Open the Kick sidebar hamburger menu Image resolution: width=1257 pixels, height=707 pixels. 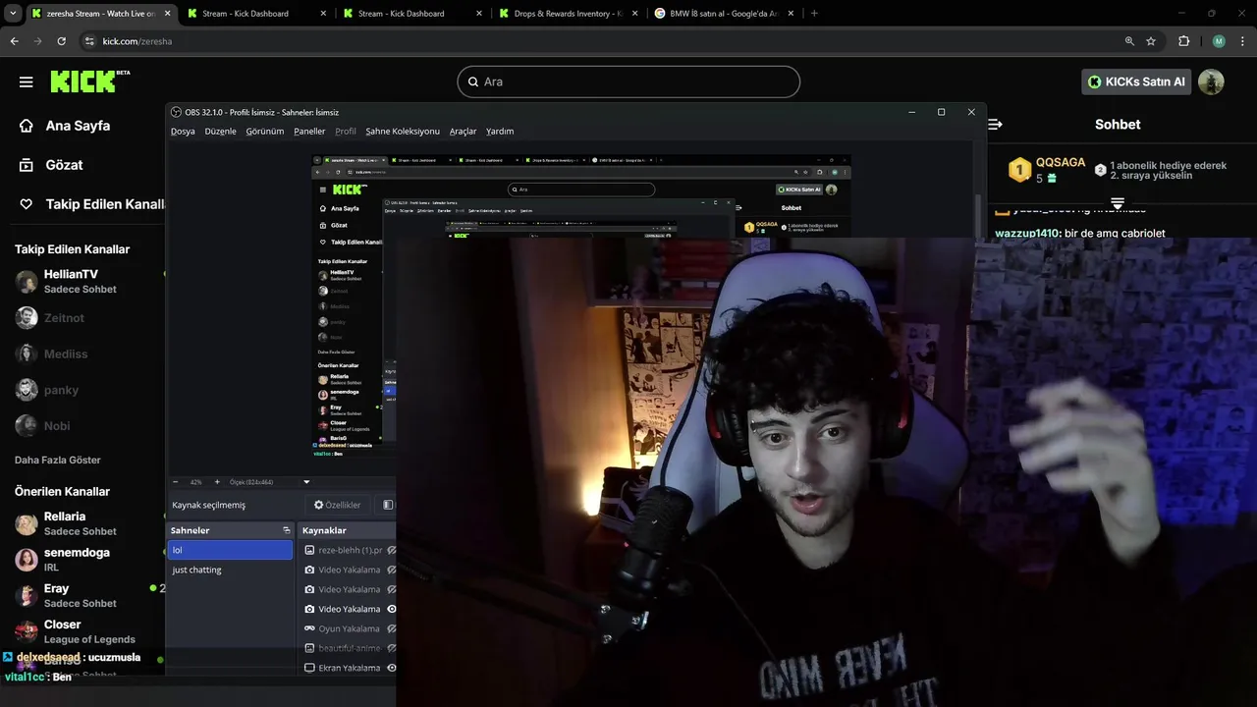click(x=27, y=82)
